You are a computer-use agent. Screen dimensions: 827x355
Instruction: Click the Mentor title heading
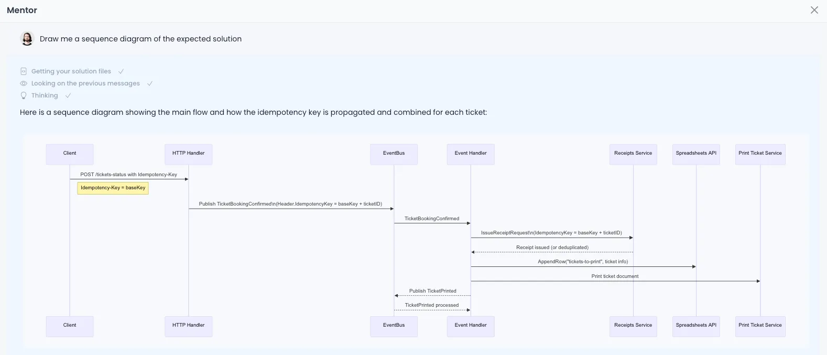(21, 10)
